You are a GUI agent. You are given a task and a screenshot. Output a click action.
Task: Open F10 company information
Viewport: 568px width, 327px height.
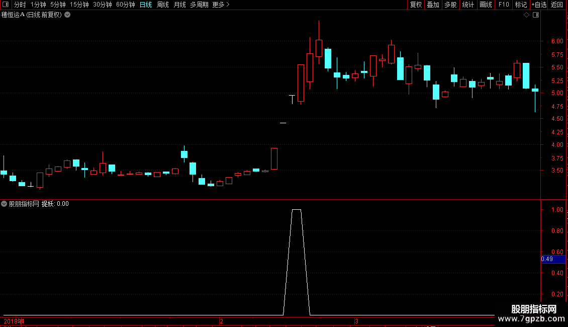pos(504,5)
